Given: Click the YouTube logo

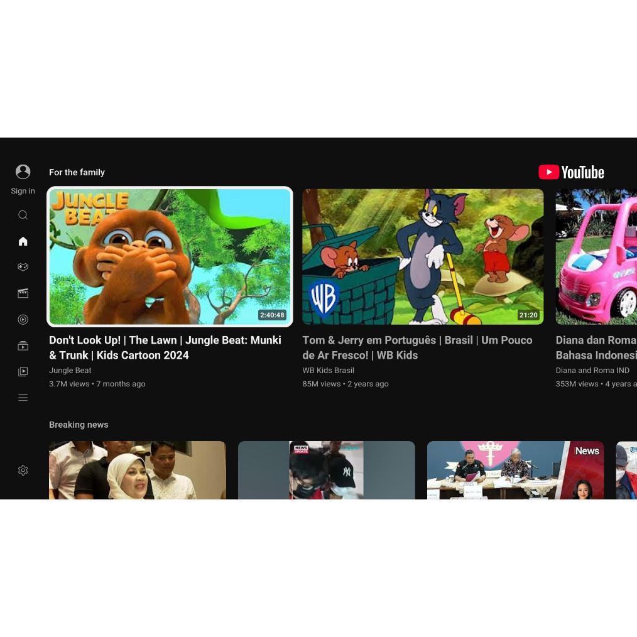Looking at the screenshot, I should pos(571,172).
